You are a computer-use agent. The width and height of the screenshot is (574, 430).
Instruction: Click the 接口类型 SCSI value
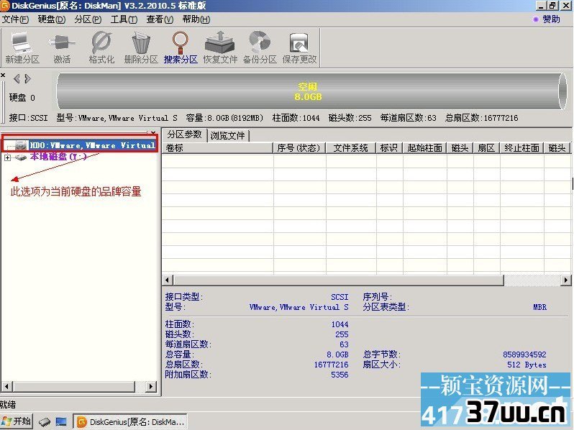[x=340, y=297]
